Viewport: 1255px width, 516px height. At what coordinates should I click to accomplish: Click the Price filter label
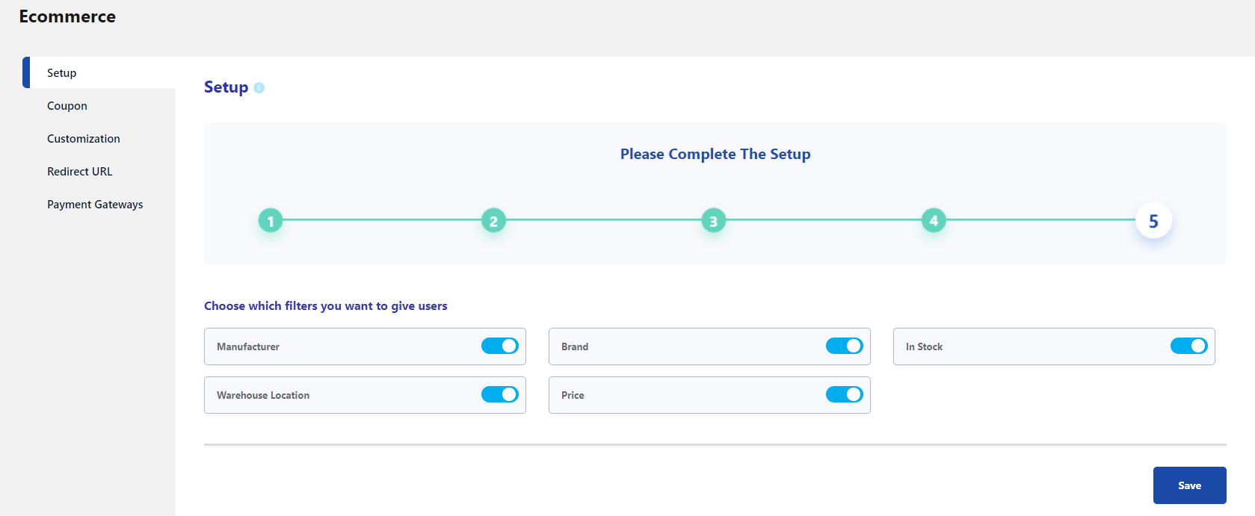[573, 395]
